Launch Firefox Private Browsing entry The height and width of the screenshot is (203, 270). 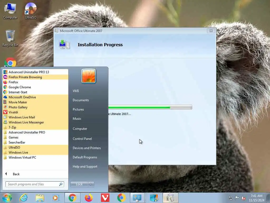[36, 77]
